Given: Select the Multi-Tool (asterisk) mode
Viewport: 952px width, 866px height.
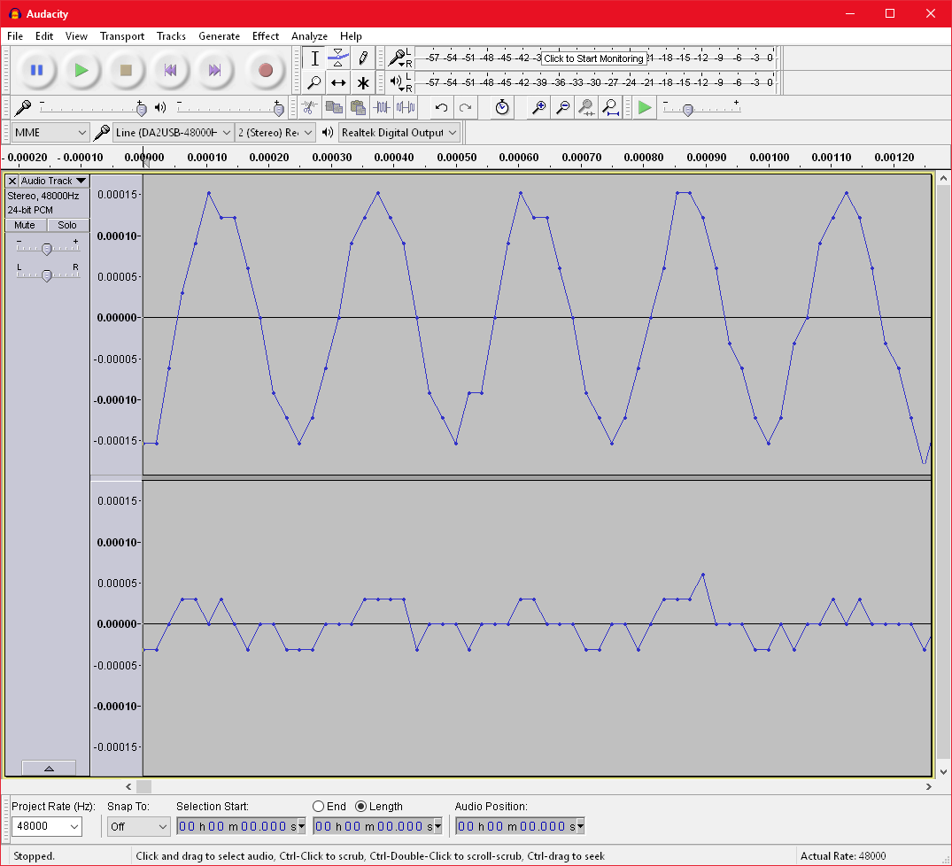Looking at the screenshot, I should pos(362,82).
